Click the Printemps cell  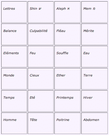coord(67,101)
